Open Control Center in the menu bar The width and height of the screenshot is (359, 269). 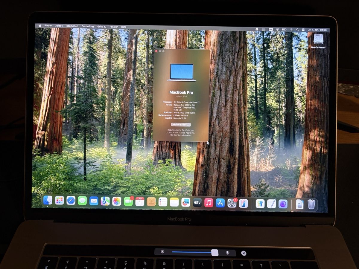tap(303, 30)
